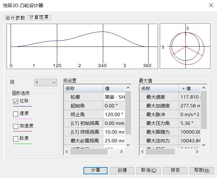Click scroll-down arrow in 最大值 table
217x178 pixels.
click(x=204, y=145)
